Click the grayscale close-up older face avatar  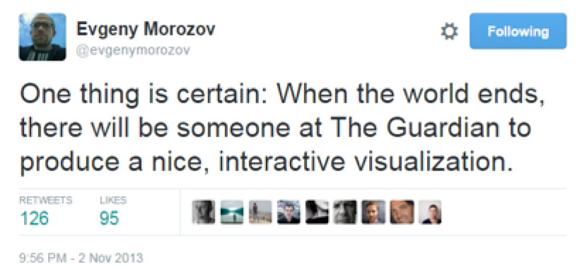[345, 212]
